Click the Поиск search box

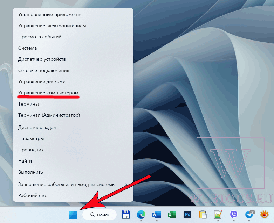point(100,215)
